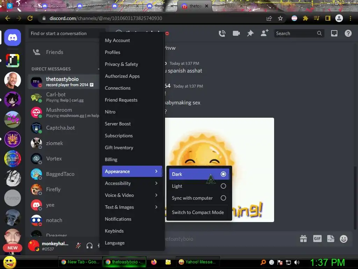The image size is (358, 269).
Task: Open Language settings
Action: (132, 243)
